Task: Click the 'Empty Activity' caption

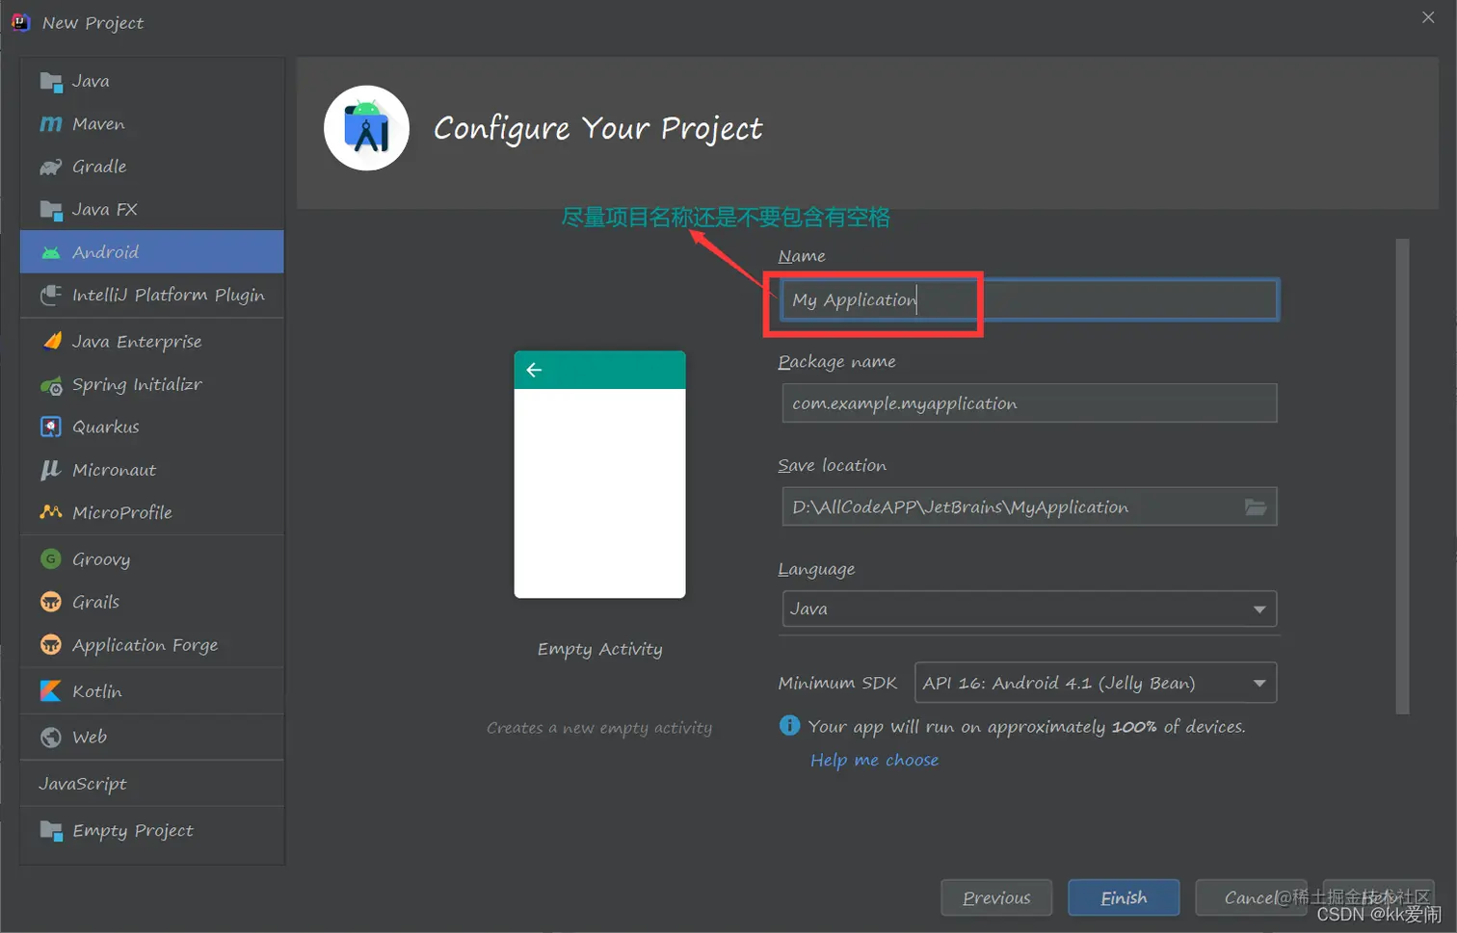Action: point(599,649)
